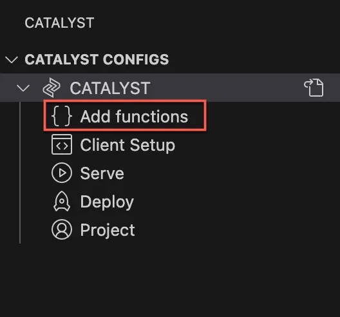Select the CATALYST root node label
The height and width of the screenshot is (317, 340).
110,88
